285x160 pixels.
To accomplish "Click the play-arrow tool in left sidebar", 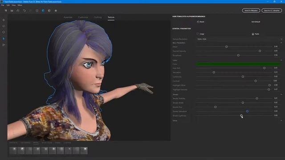I will [4, 45].
